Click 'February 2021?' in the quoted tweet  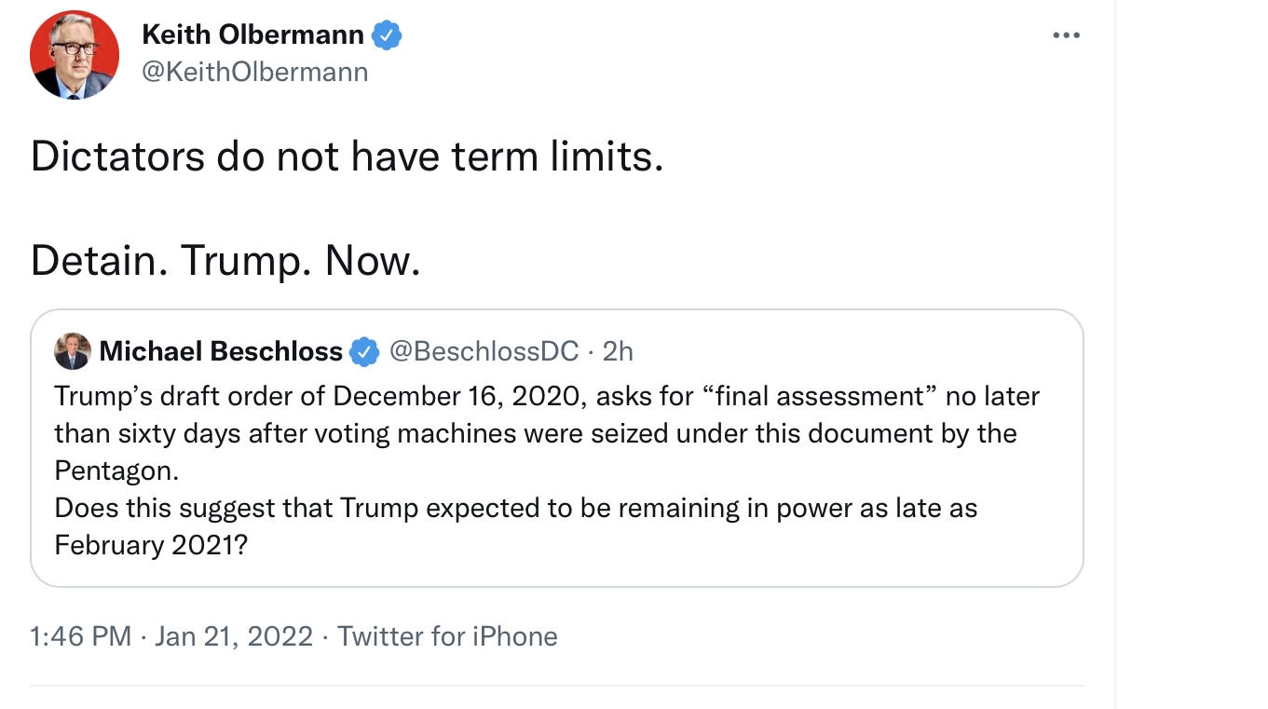(x=151, y=545)
